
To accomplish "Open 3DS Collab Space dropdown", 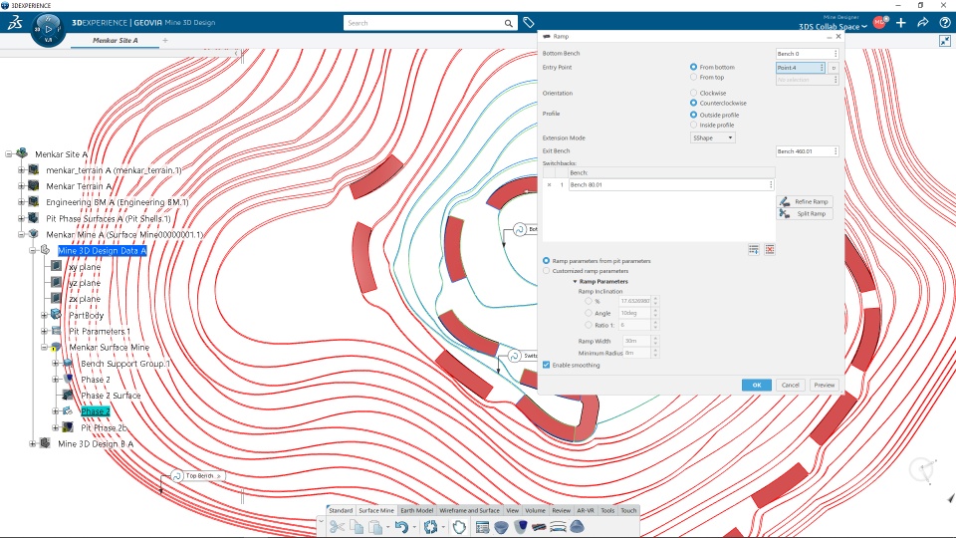I will (833, 27).
